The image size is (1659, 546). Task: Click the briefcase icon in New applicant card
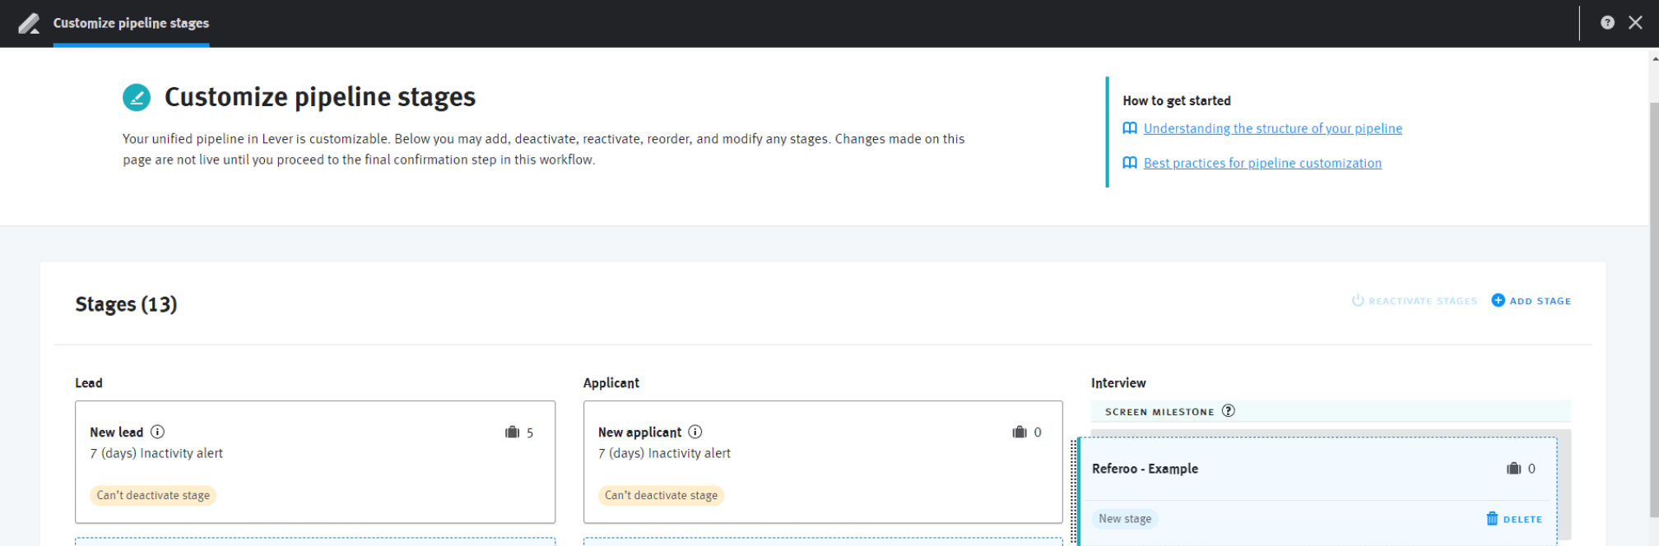(1020, 433)
